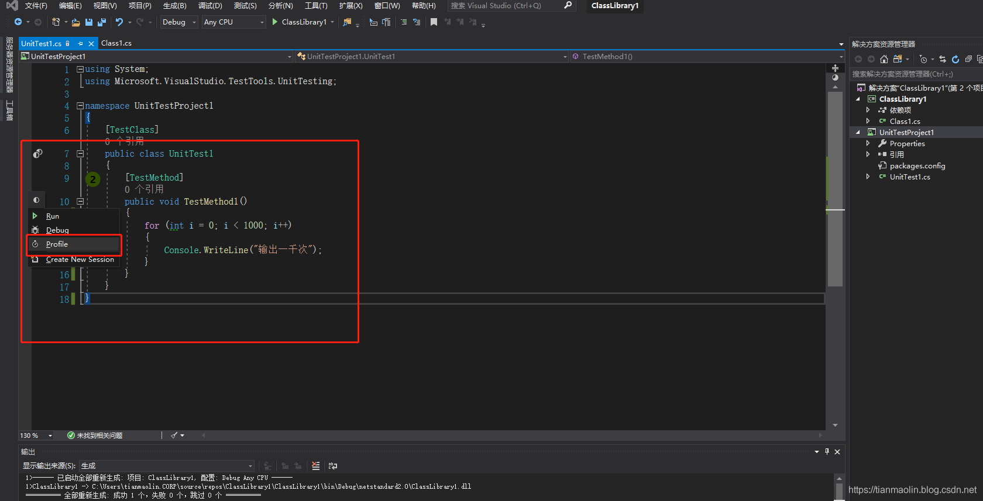Collapse the ClassLibrary1 project node
Viewport: 983px width, 501px height.
[858, 99]
